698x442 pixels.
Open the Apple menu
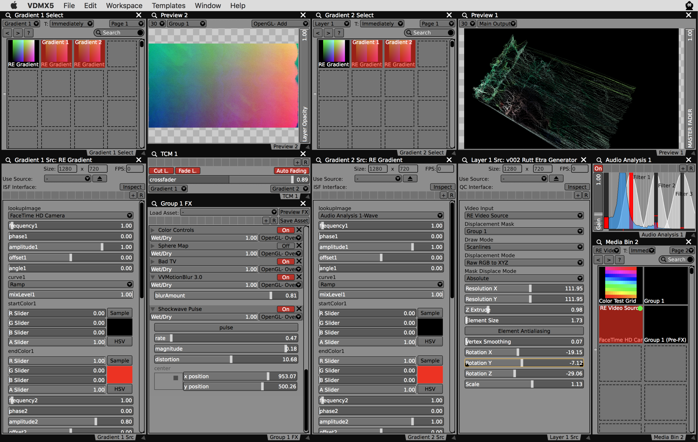click(14, 5)
